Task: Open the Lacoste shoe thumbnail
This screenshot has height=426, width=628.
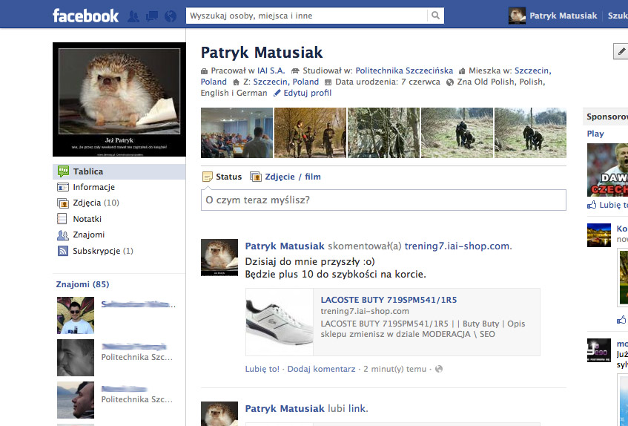Action: [x=279, y=321]
